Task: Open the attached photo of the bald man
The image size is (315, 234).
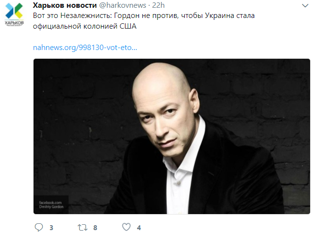Action: tap(172, 136)
